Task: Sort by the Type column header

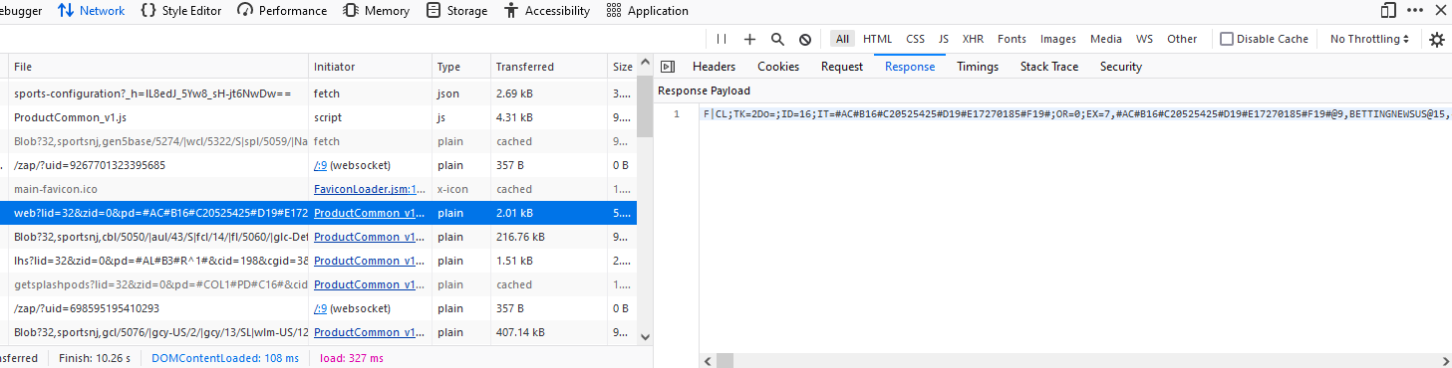Action: tap(461, 67)
